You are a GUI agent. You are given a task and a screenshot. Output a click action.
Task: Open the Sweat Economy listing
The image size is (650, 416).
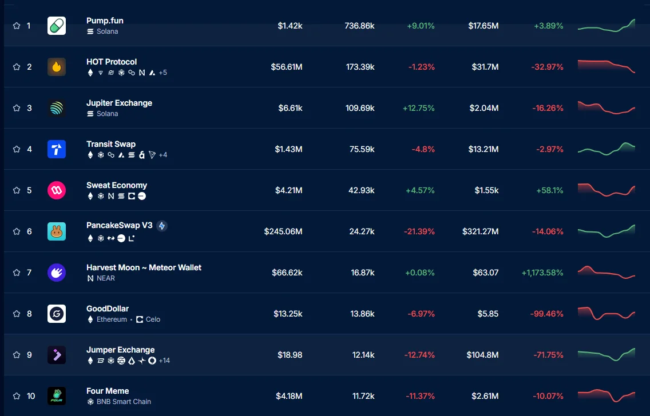tap(116, 185)
